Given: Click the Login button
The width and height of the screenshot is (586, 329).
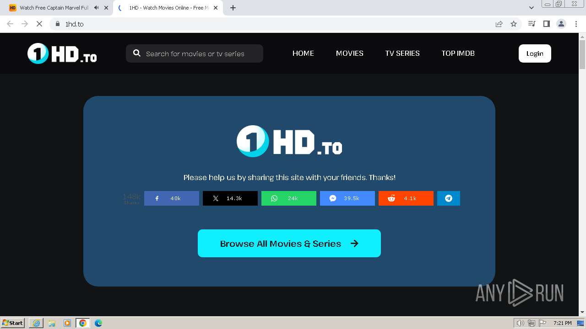Looking at the screenshot, I should click(x=535, y=53).
